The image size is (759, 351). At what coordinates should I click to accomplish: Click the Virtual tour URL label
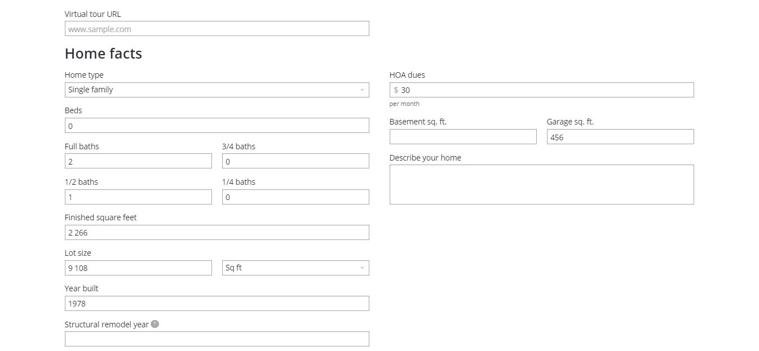point(92,14)
